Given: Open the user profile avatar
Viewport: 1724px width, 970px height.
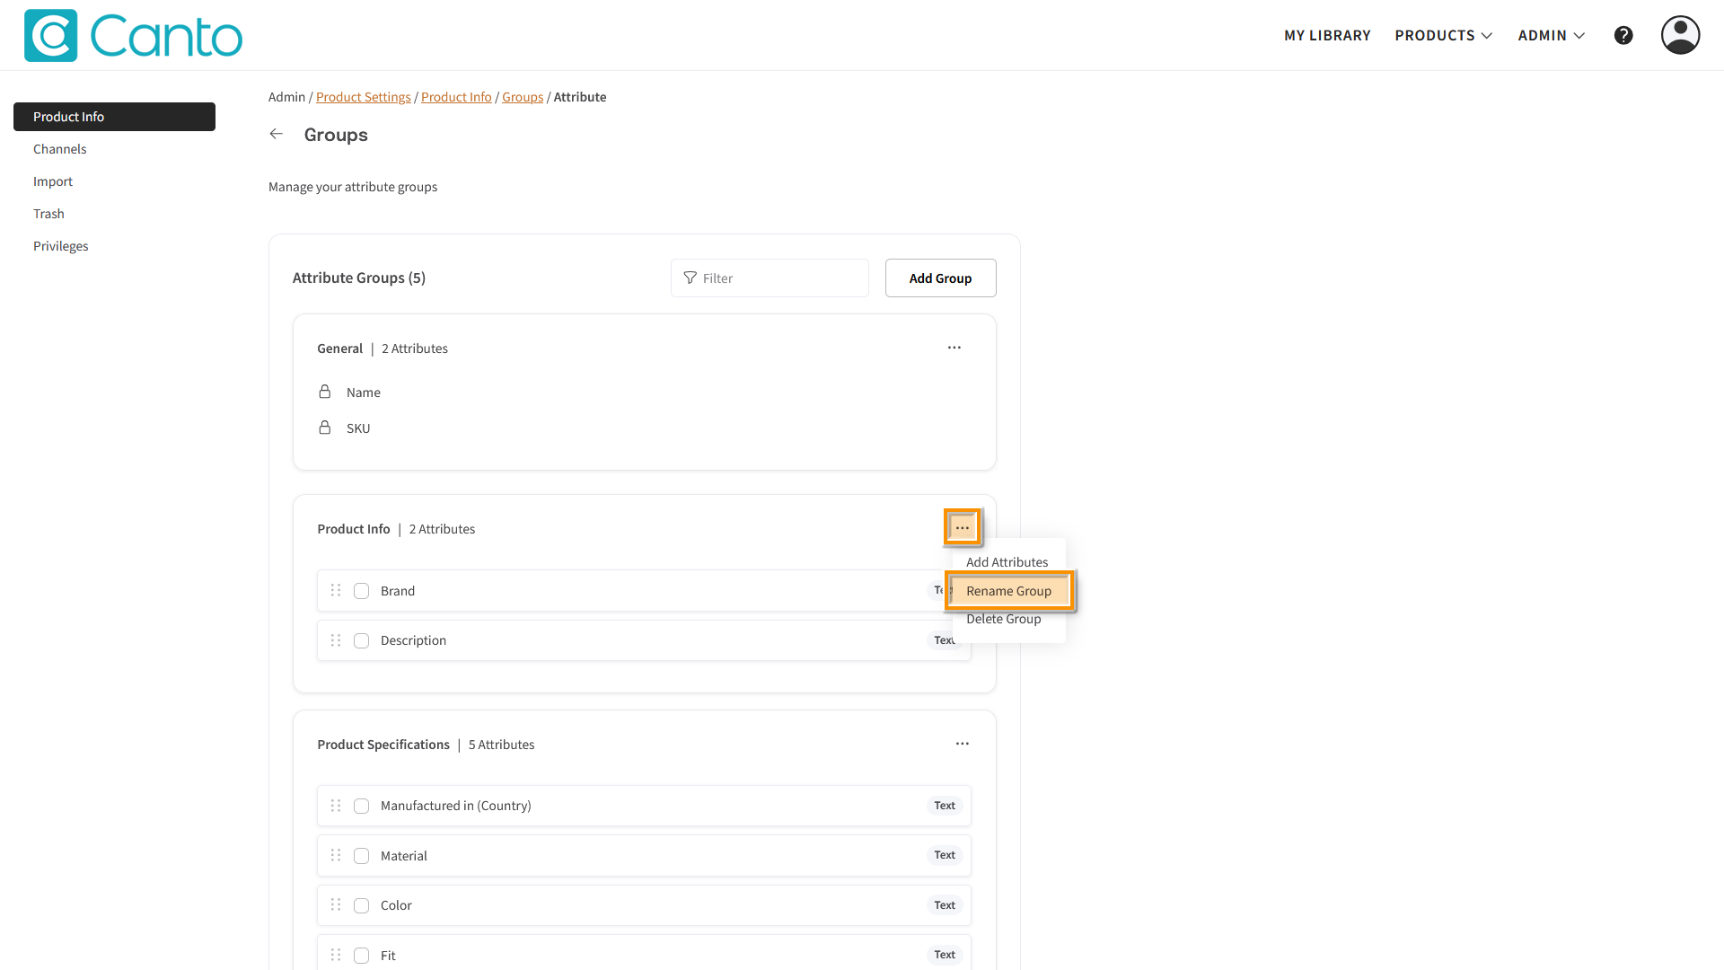Looking at the screenshot, I should [x=1680, y=35].
